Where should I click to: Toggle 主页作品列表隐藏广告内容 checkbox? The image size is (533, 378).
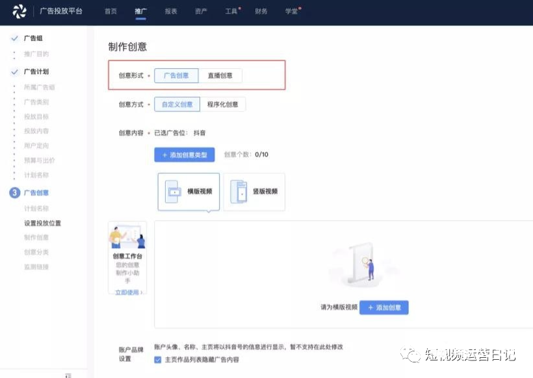point(157,359)
